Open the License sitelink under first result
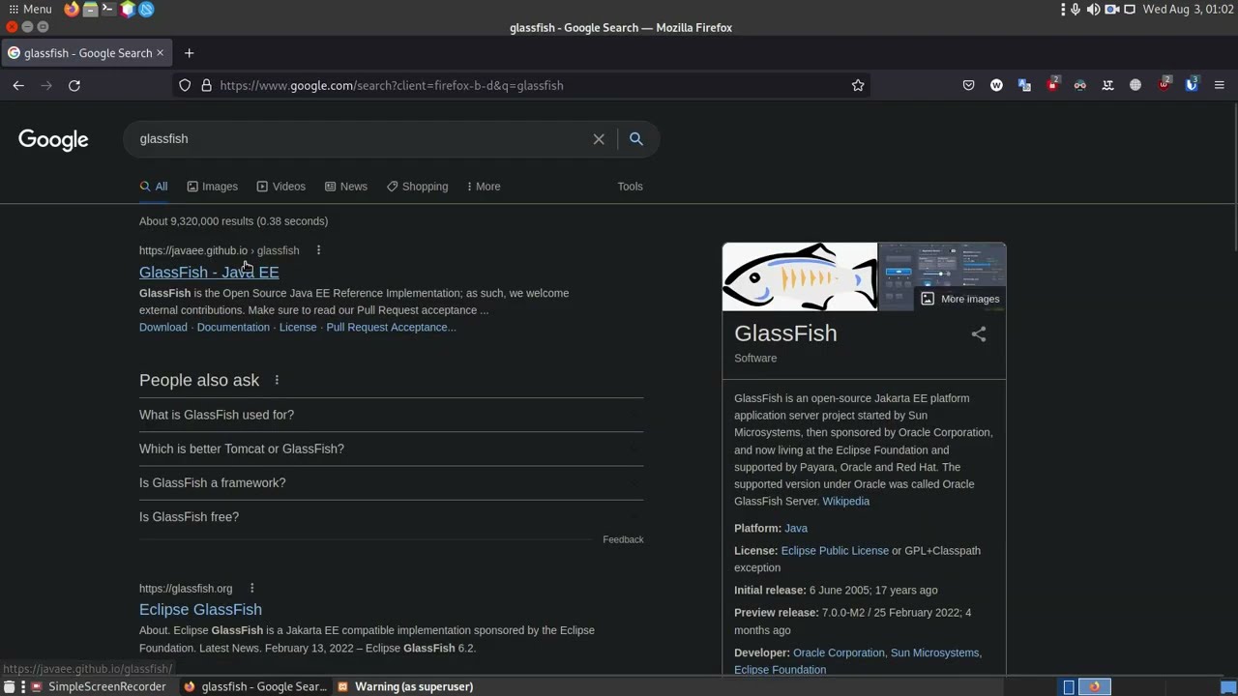The image size is (1238, 696). 298,328
